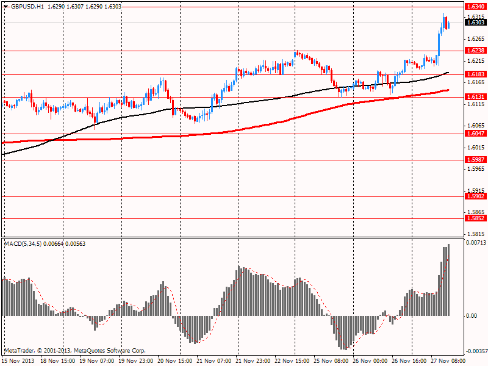Click the 27 Nov 08:00 time label
This screenshot has height=366, width=488.
click(x=448, y=361)
